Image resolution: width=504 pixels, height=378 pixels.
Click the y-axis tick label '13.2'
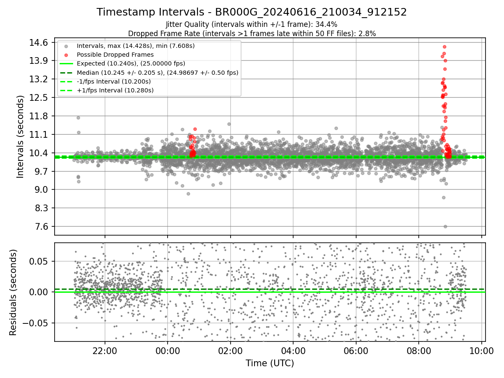click(x=39, y=79)
